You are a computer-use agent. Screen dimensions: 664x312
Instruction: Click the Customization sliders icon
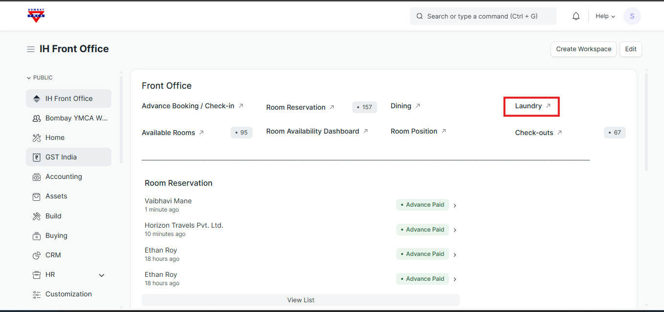click(37, 294)
